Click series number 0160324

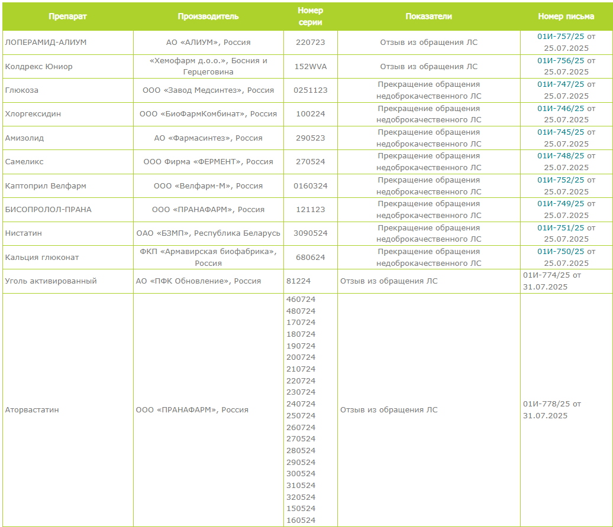pos(311,186)
